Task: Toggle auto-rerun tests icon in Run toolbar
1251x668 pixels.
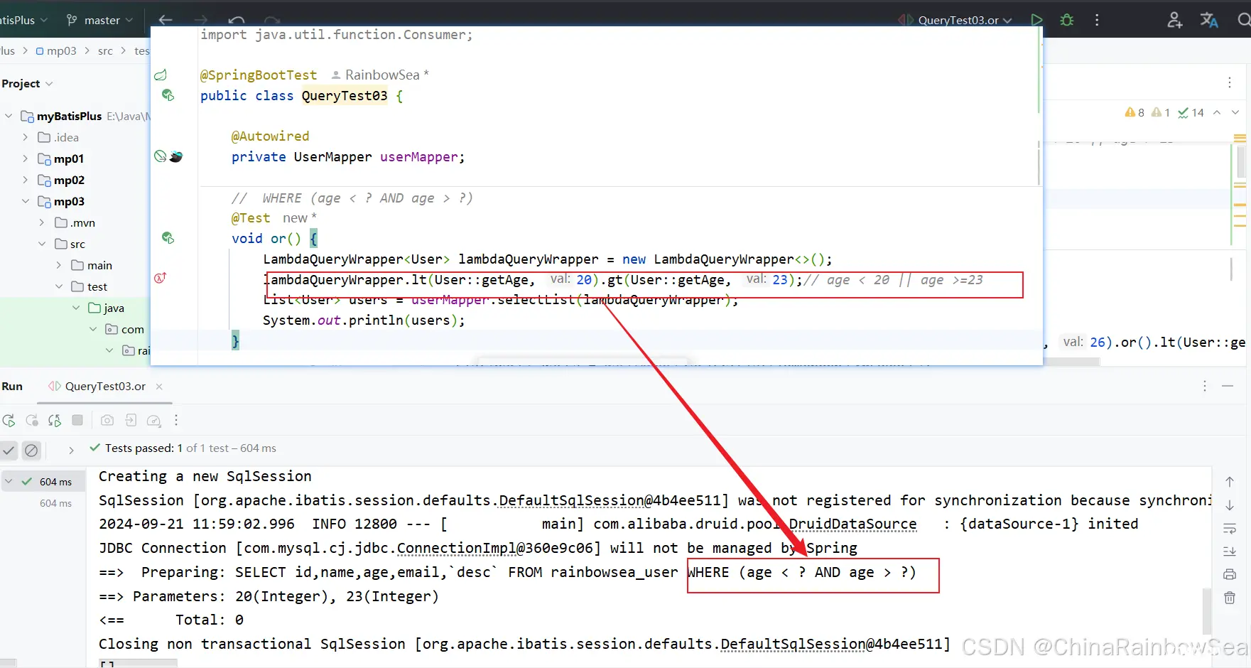Action: (55, 420)
